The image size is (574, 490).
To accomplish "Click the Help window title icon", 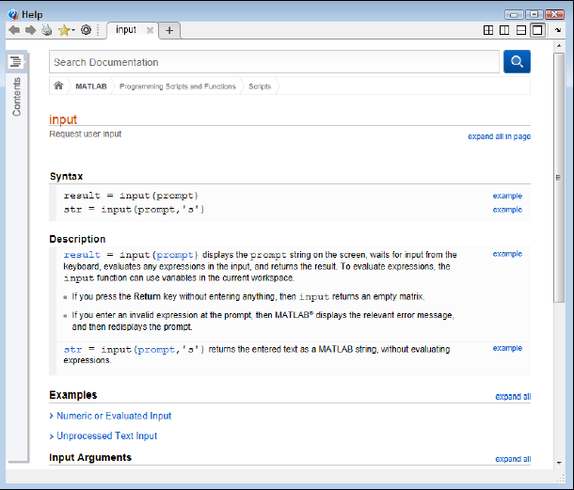I will coord(13,14).
